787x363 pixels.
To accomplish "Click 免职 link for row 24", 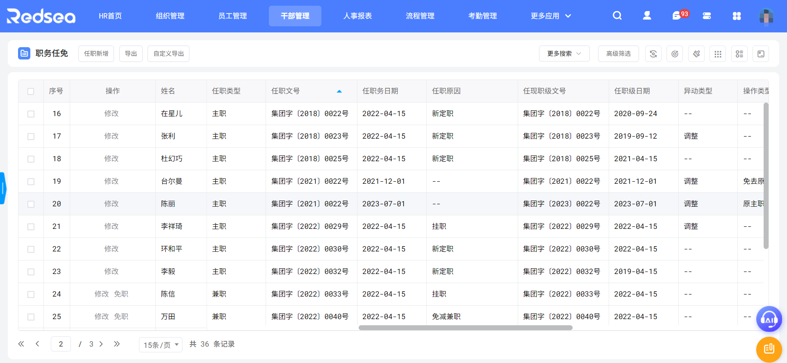I will [x=121, y=294].
